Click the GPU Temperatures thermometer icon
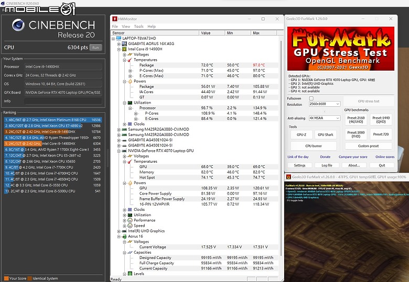 pyautogui.click(x=130, y=162)
